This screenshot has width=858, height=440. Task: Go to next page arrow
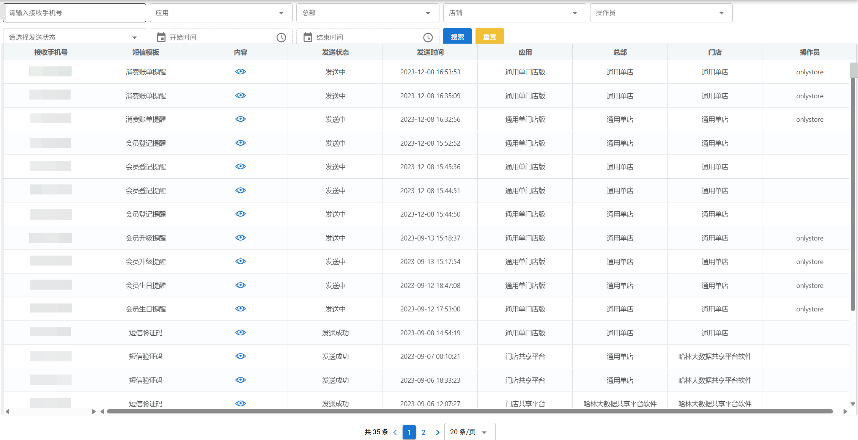click(x=438, y=432)
